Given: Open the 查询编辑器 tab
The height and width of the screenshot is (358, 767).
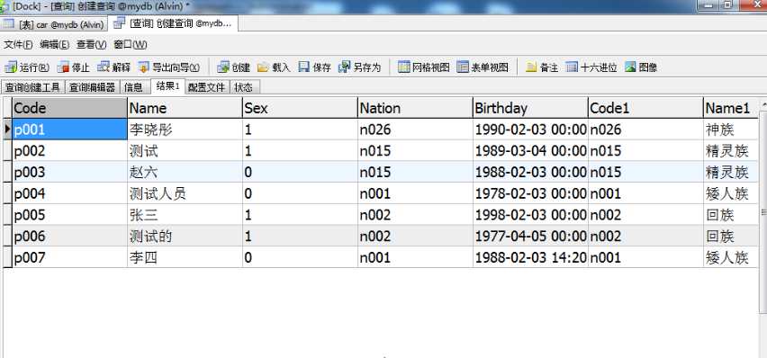Looking at the screenshot, I should 92,87.
